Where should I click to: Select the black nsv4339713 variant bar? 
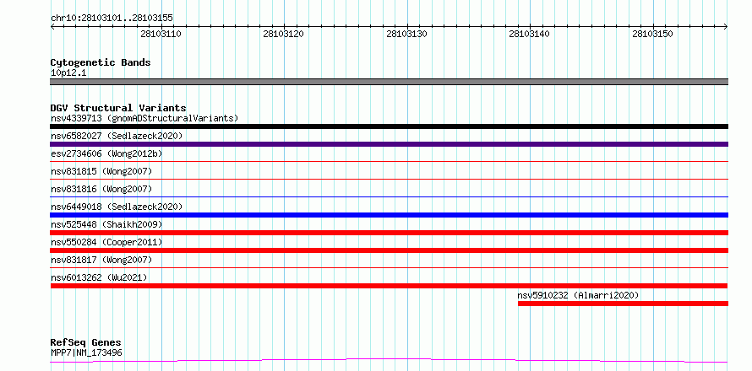389,126
